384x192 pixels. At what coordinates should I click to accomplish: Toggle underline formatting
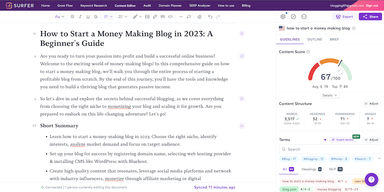click(88, 17)
